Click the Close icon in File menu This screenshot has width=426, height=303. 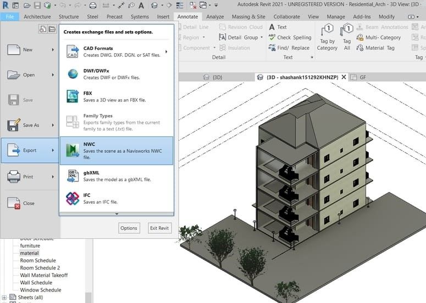[x=14, y=203]
